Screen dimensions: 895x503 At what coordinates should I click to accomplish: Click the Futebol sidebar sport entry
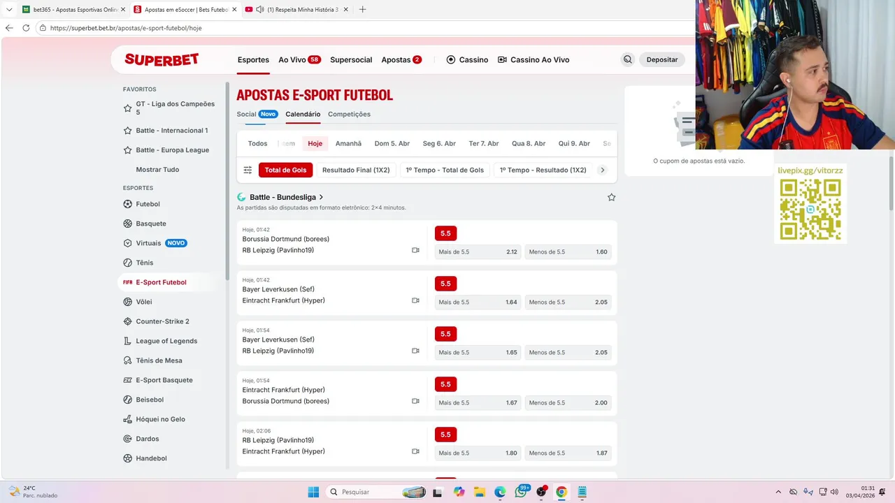148,204
